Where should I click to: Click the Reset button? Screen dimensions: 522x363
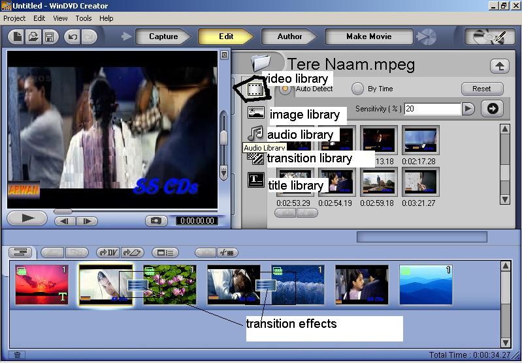[481, 89]
